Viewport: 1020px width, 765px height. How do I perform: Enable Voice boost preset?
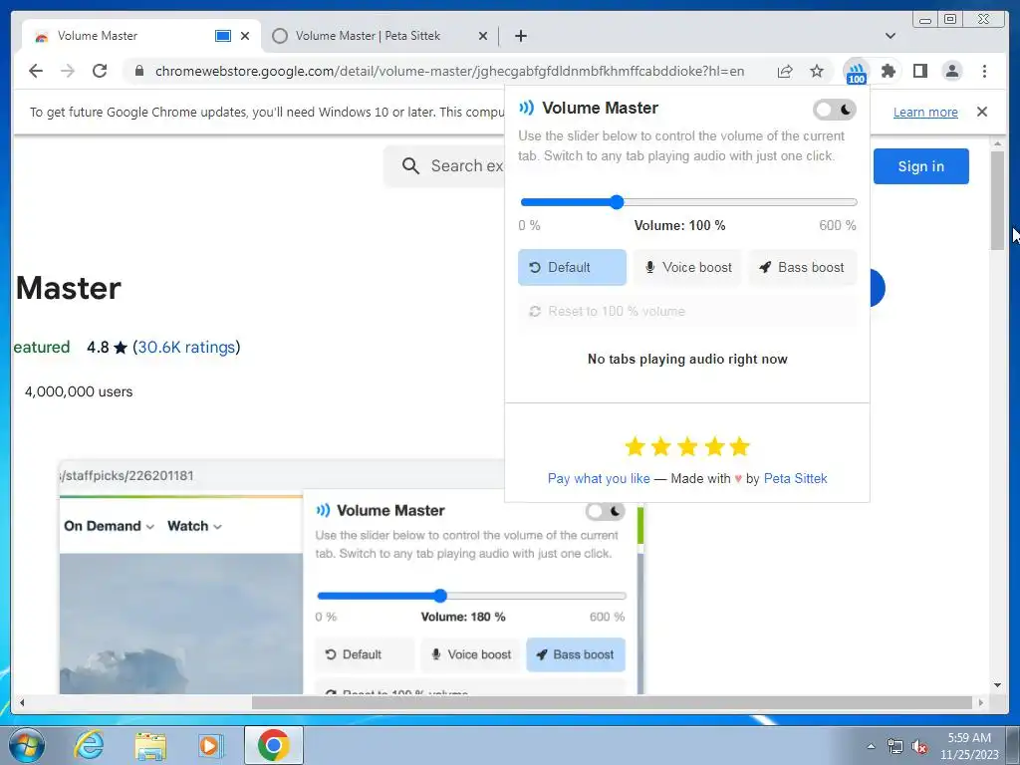pyautogui.click(x=687, y=267)
